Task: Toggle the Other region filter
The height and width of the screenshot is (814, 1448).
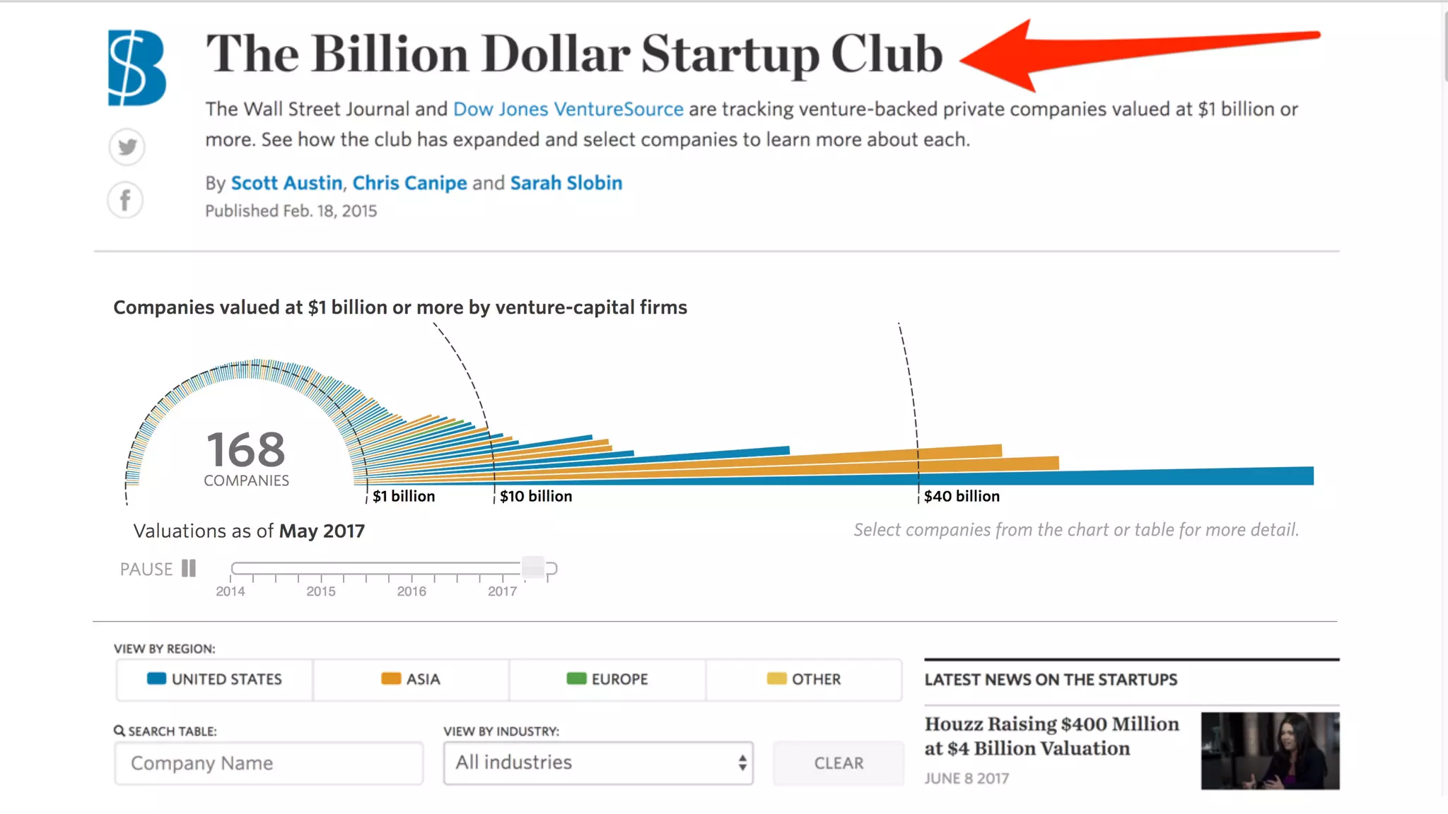Action: (804, 679)
